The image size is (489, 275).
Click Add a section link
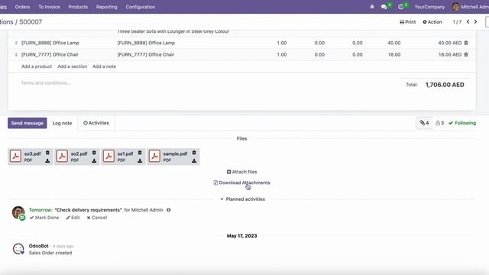[x=73, y=66]
